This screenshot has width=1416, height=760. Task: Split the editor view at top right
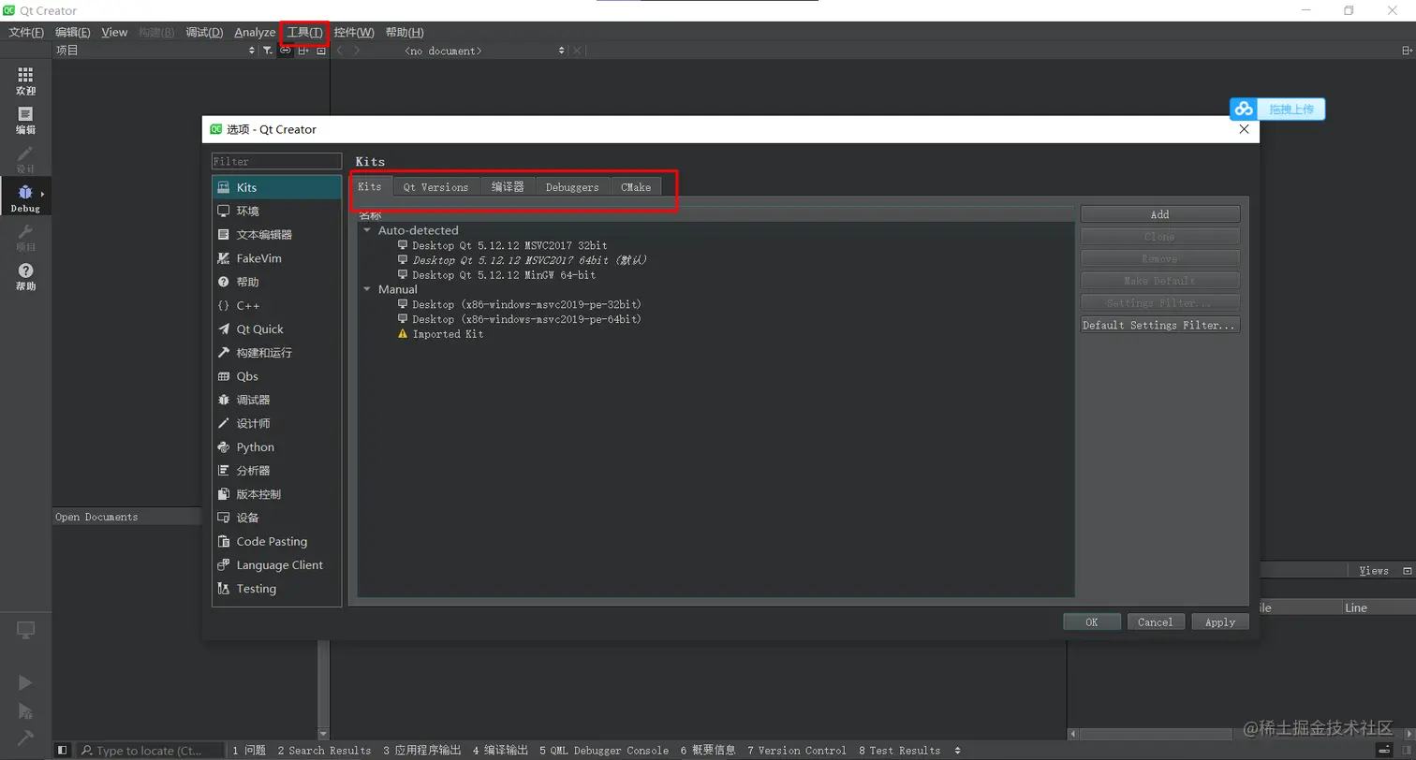coord(1408,51)
